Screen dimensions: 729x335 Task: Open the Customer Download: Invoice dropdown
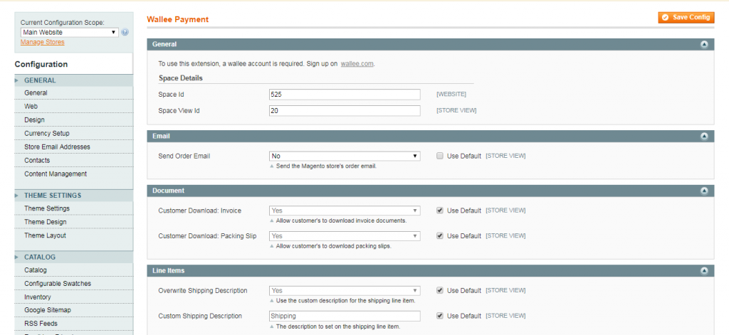(x=345, y=211)
